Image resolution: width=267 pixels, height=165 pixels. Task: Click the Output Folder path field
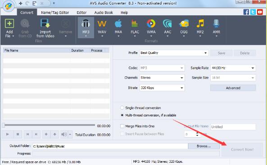pos(110,146)
